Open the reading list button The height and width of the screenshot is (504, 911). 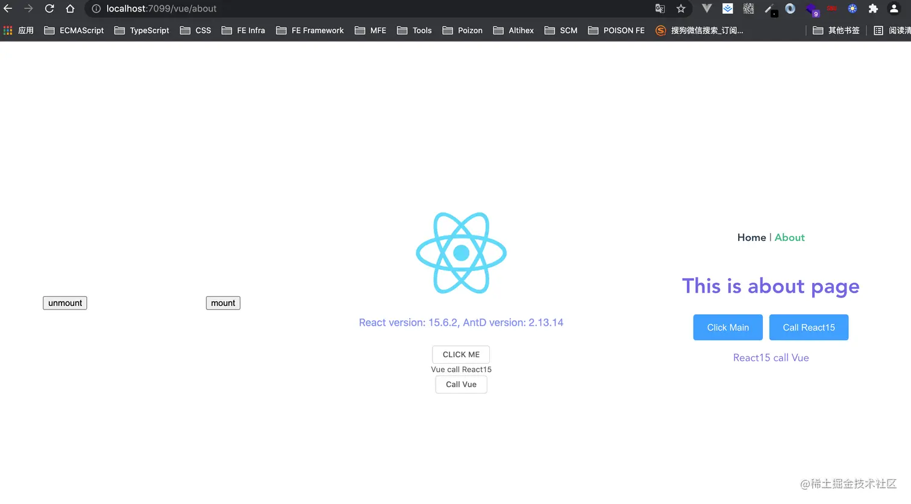tap(892, 30)
